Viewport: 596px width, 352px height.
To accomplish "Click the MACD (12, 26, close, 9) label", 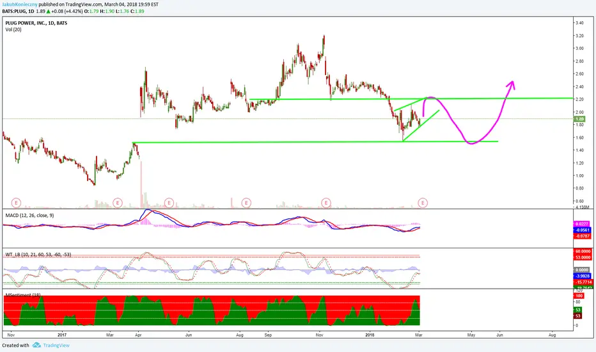I will (x=29, y=216).
